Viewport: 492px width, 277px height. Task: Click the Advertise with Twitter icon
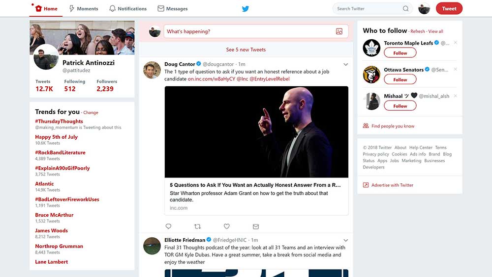pos(366,185)
